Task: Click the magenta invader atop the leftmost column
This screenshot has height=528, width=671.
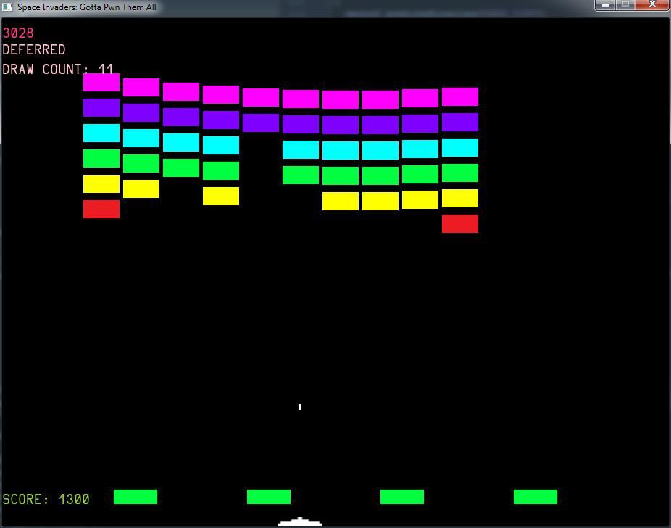Action: [101, 82]
